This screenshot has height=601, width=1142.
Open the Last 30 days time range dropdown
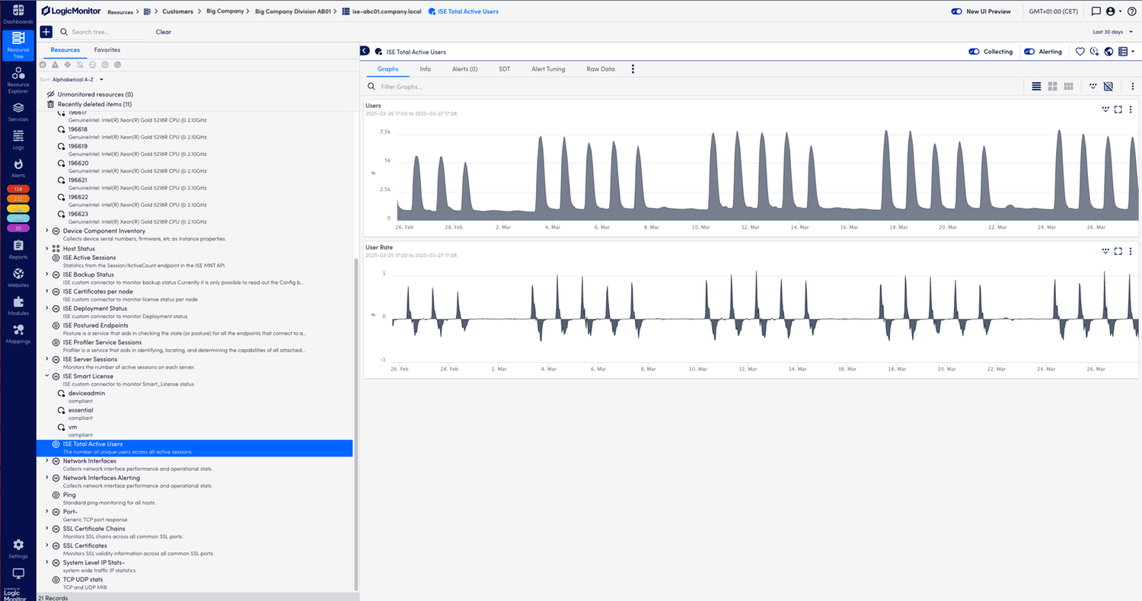[x=1111, y=32]
